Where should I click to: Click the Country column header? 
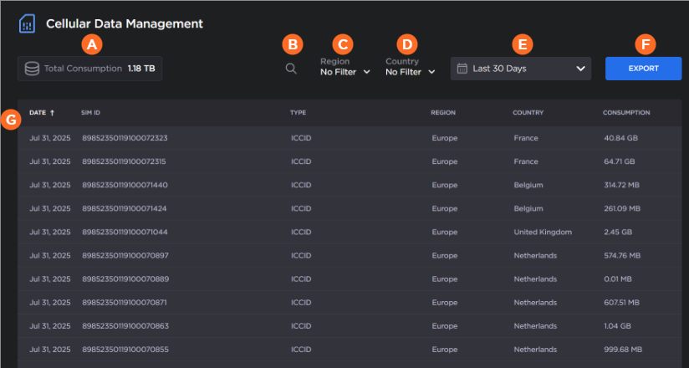click(x=528, y=112)
